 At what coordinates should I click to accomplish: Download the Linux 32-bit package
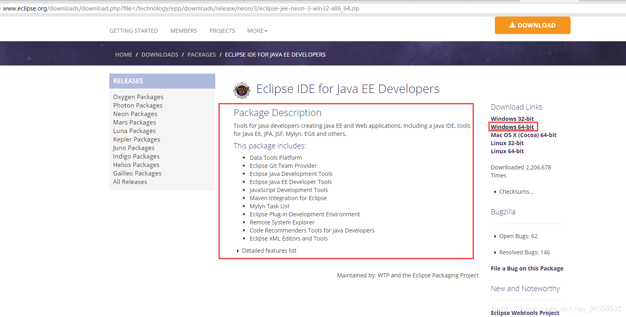[x=507, y=143]
